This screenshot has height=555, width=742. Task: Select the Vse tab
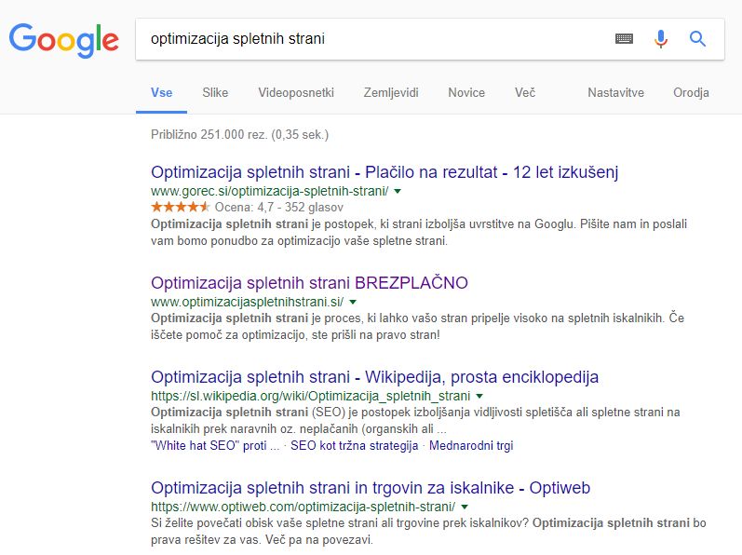click(161, 93)
